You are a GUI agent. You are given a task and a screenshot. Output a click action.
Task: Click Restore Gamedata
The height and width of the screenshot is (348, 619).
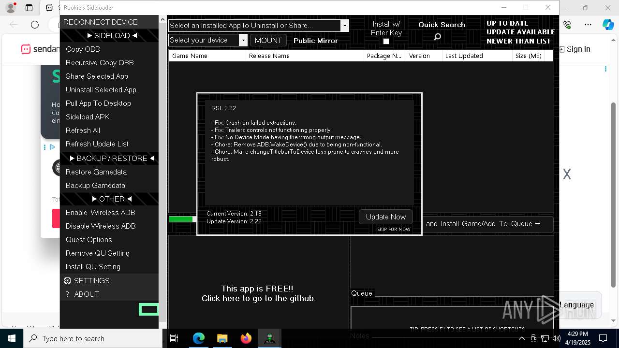(x=109, y=172)
